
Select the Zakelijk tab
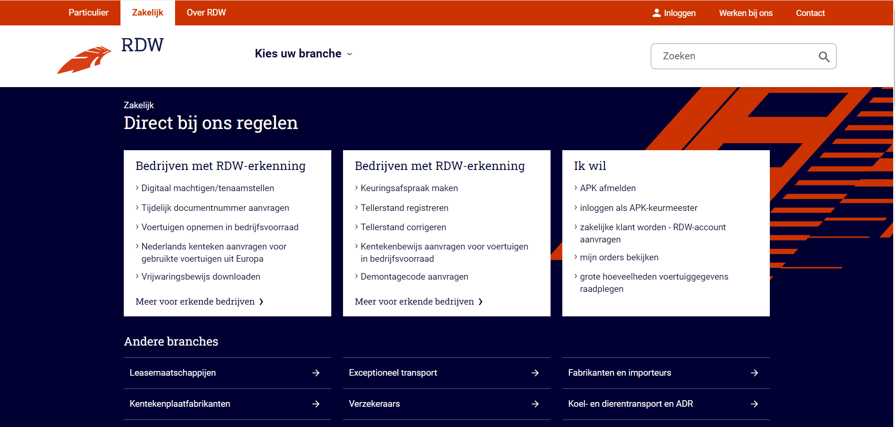(x=148, y=13)
